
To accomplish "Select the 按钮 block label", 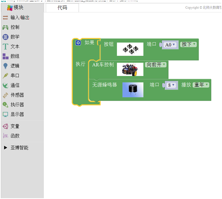I will coord(109,44).
